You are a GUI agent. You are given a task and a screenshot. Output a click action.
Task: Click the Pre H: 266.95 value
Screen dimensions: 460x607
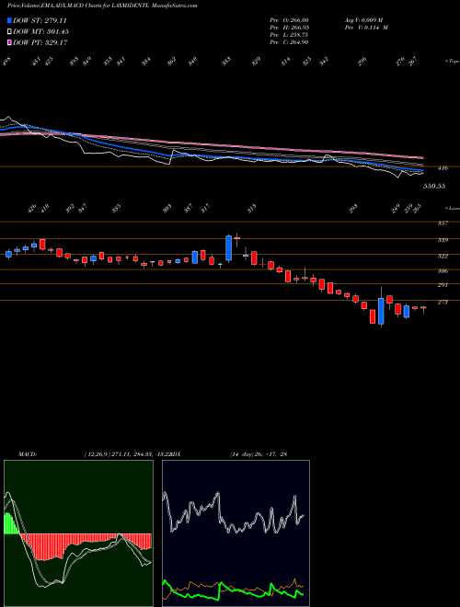point(289,28)
